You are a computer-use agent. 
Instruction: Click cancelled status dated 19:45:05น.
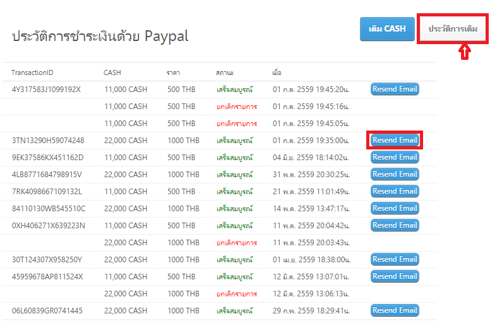point(237,124)
